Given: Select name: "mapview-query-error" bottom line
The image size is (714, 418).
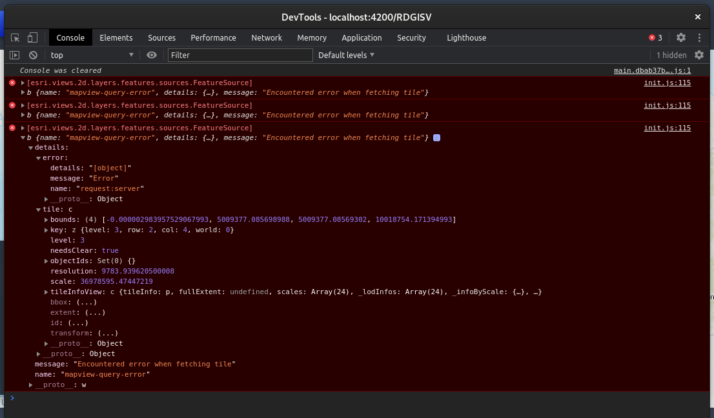Looking at the screenshot, I should pyautogui.click(x=92, y=375).
